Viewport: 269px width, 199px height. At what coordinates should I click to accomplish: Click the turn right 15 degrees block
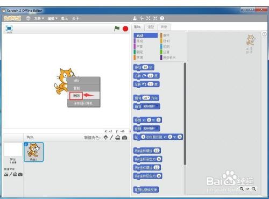pyautogui.click(x=146, y=76)
